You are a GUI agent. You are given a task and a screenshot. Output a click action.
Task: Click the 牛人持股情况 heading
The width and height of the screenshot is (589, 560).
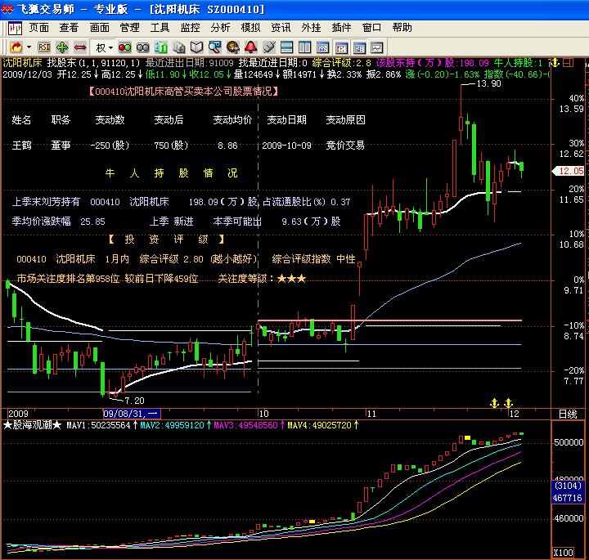point(171,173)
